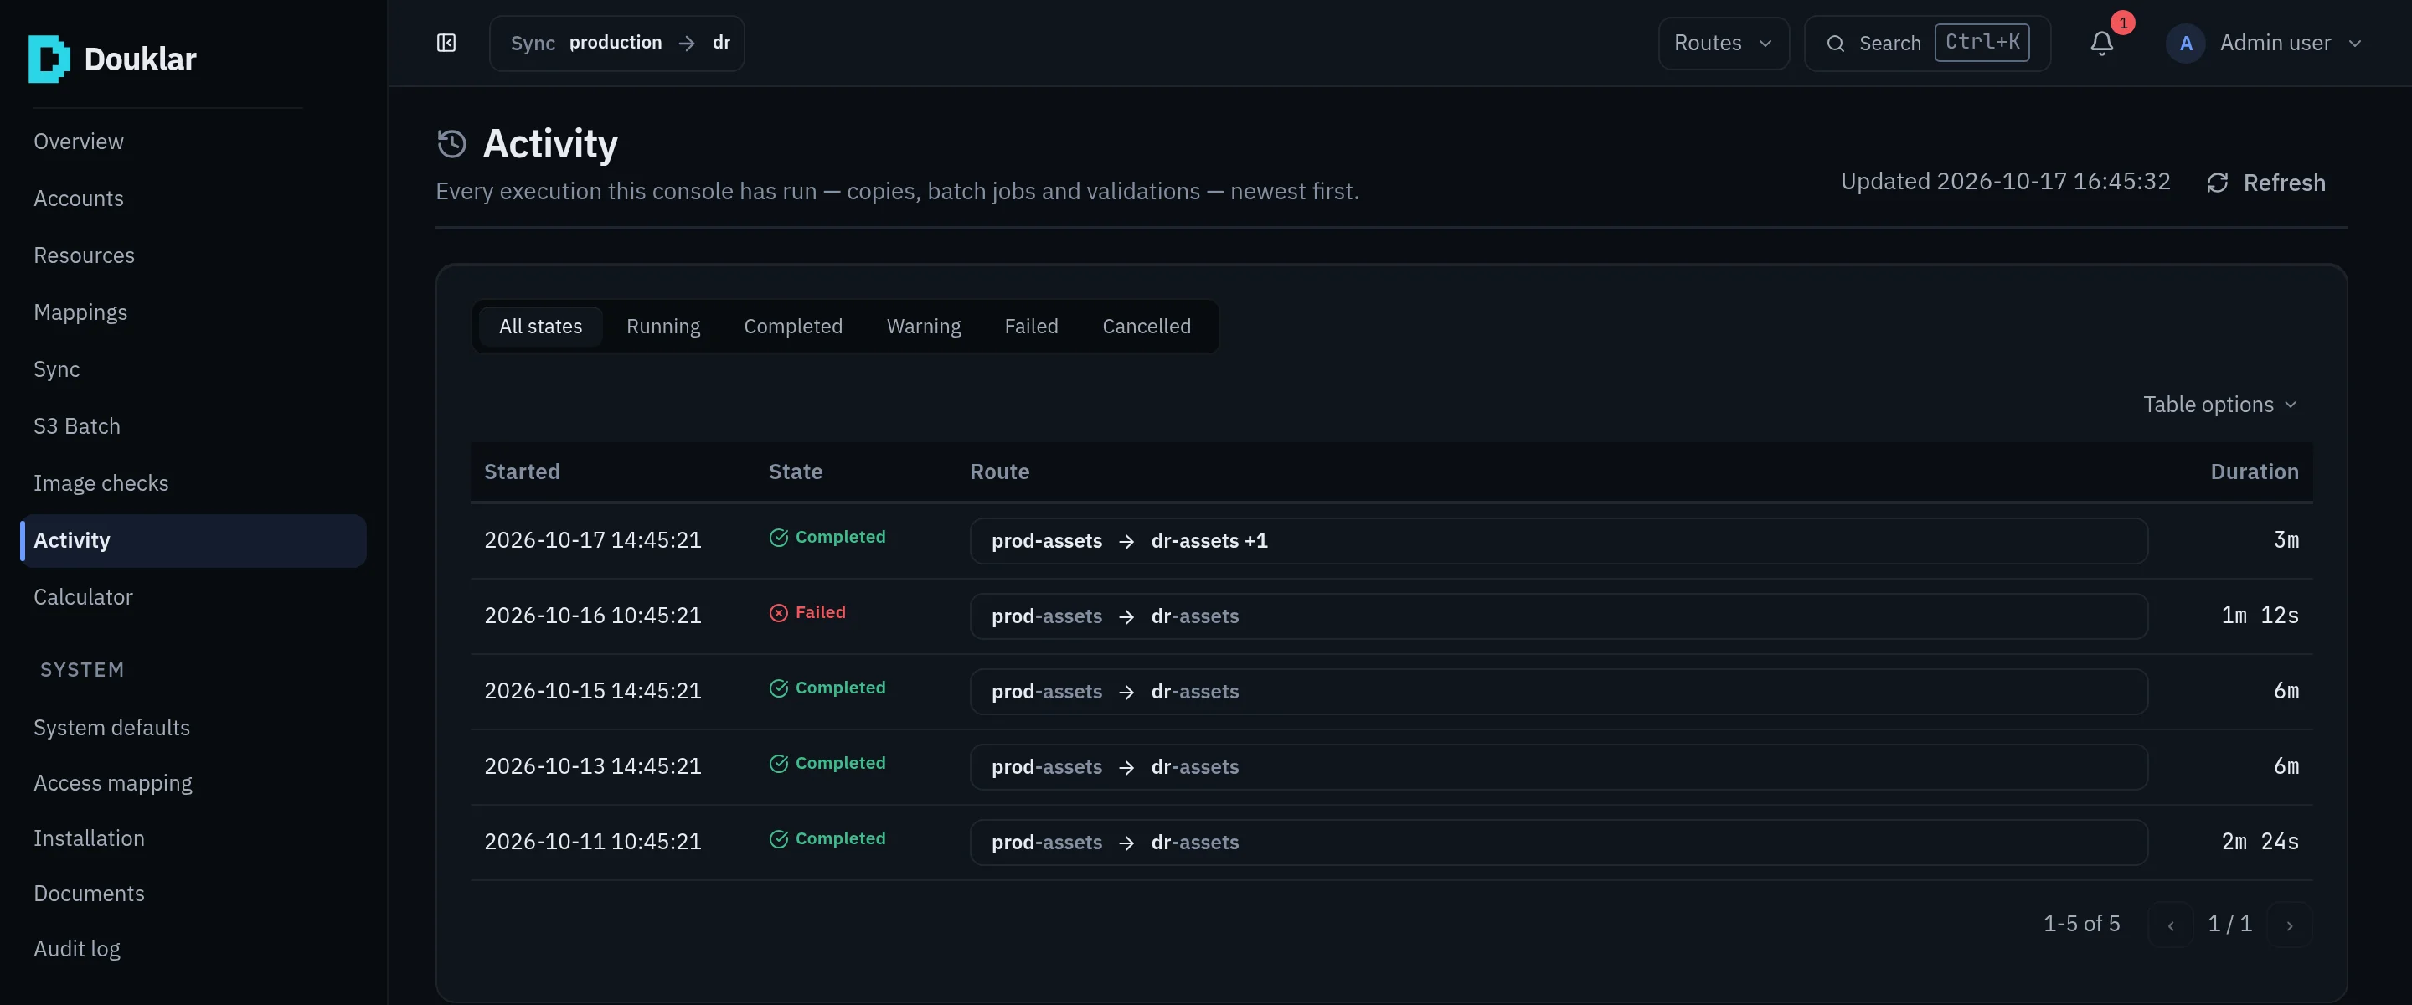Click the Douklar logo icon
Screen dimensions: 2412x1005
[49, 59]
